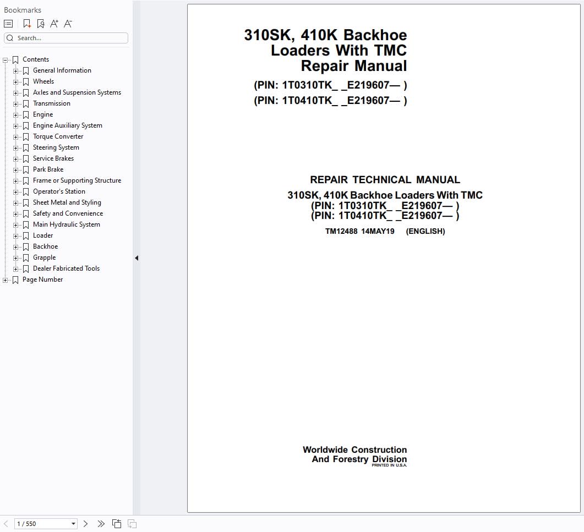This screenshot has height=532, width=584.
Task: Collapse the bookmarks panel with arrow
Action: (x=137, y=258)
